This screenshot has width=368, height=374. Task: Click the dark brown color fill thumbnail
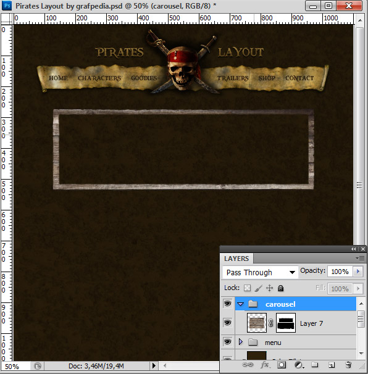click(257, 355)
